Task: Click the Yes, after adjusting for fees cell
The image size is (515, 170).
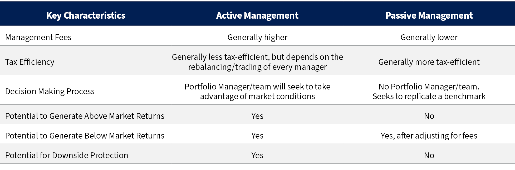Action: coord(429,136)
